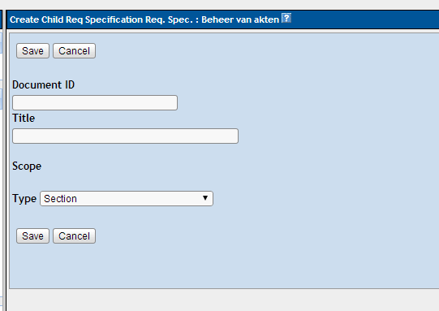Click the gray area beneath the form panel
Image resolution: width=439 pixels, height=311 pixels.
click(222, 300)
